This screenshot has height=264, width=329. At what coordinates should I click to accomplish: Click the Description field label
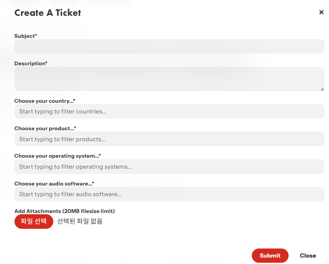coord(31,63)
